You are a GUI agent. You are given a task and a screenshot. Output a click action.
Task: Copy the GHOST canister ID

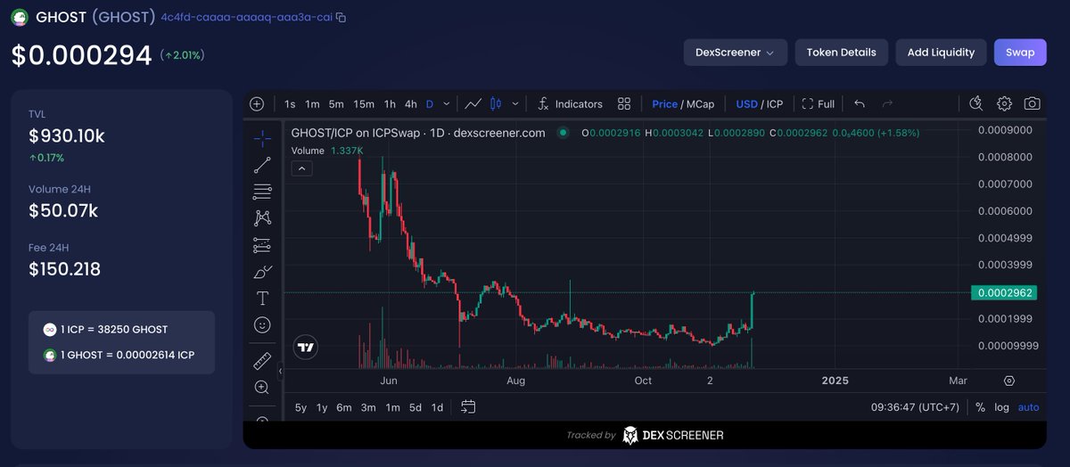click(341, 18)
